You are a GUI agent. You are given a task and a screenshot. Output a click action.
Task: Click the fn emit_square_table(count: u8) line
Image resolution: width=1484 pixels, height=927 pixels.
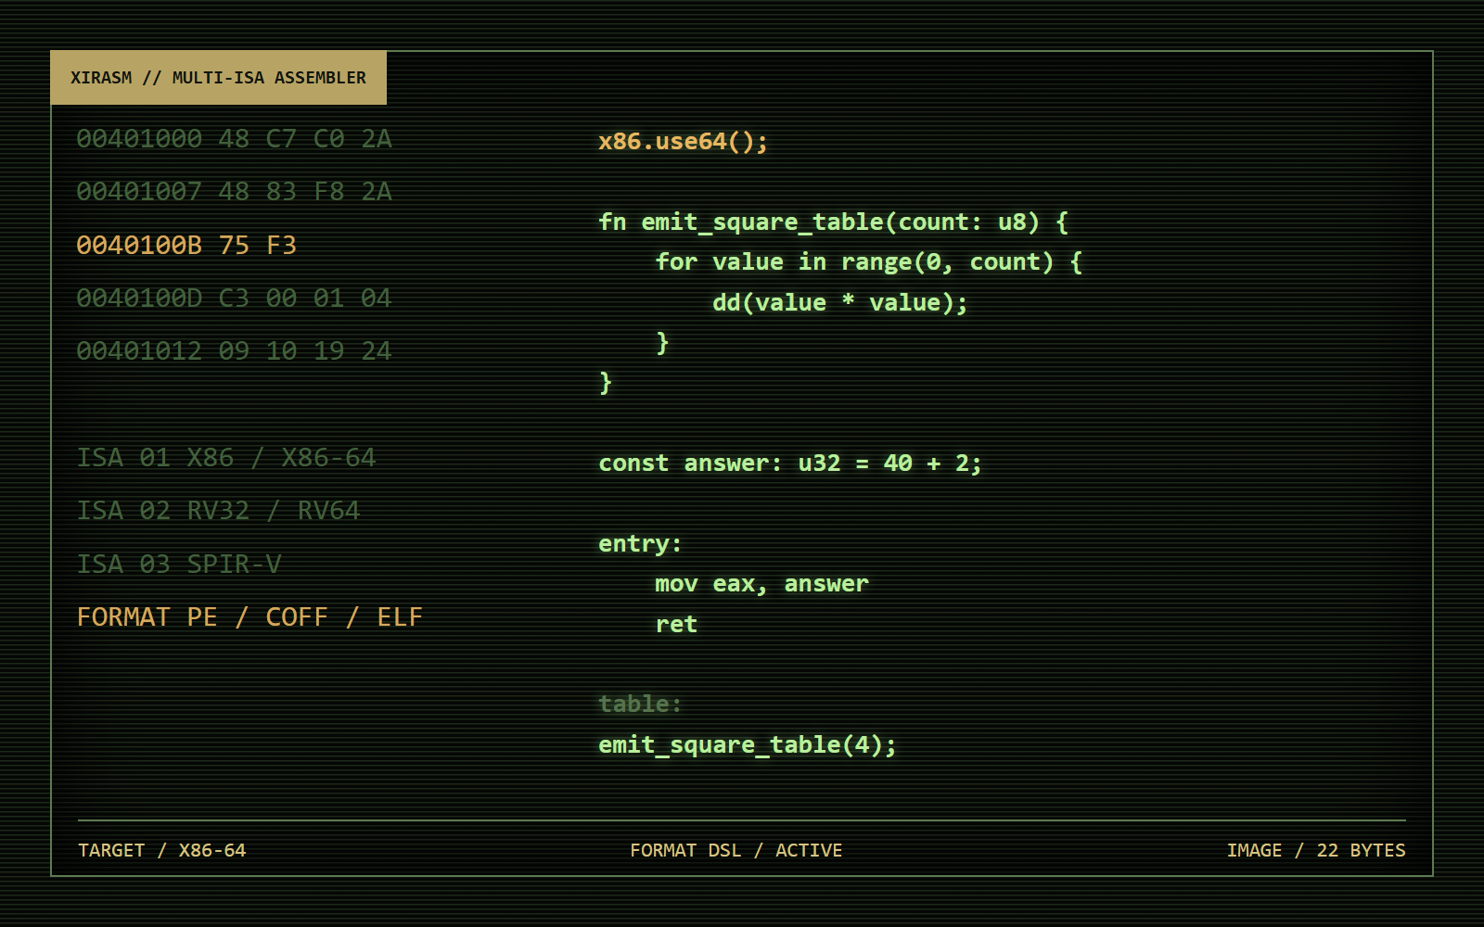834,222
